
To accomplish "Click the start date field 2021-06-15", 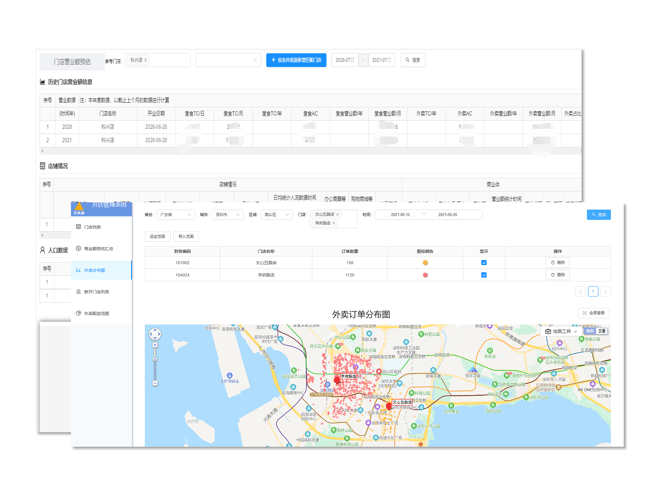I will (x=400, y=215).
